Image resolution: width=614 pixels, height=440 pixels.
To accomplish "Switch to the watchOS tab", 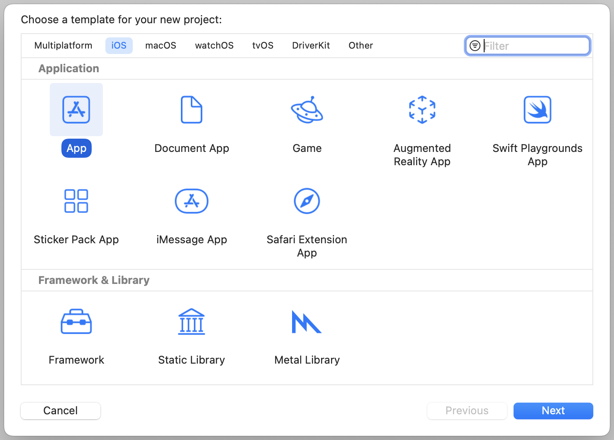I will (214, 46).
